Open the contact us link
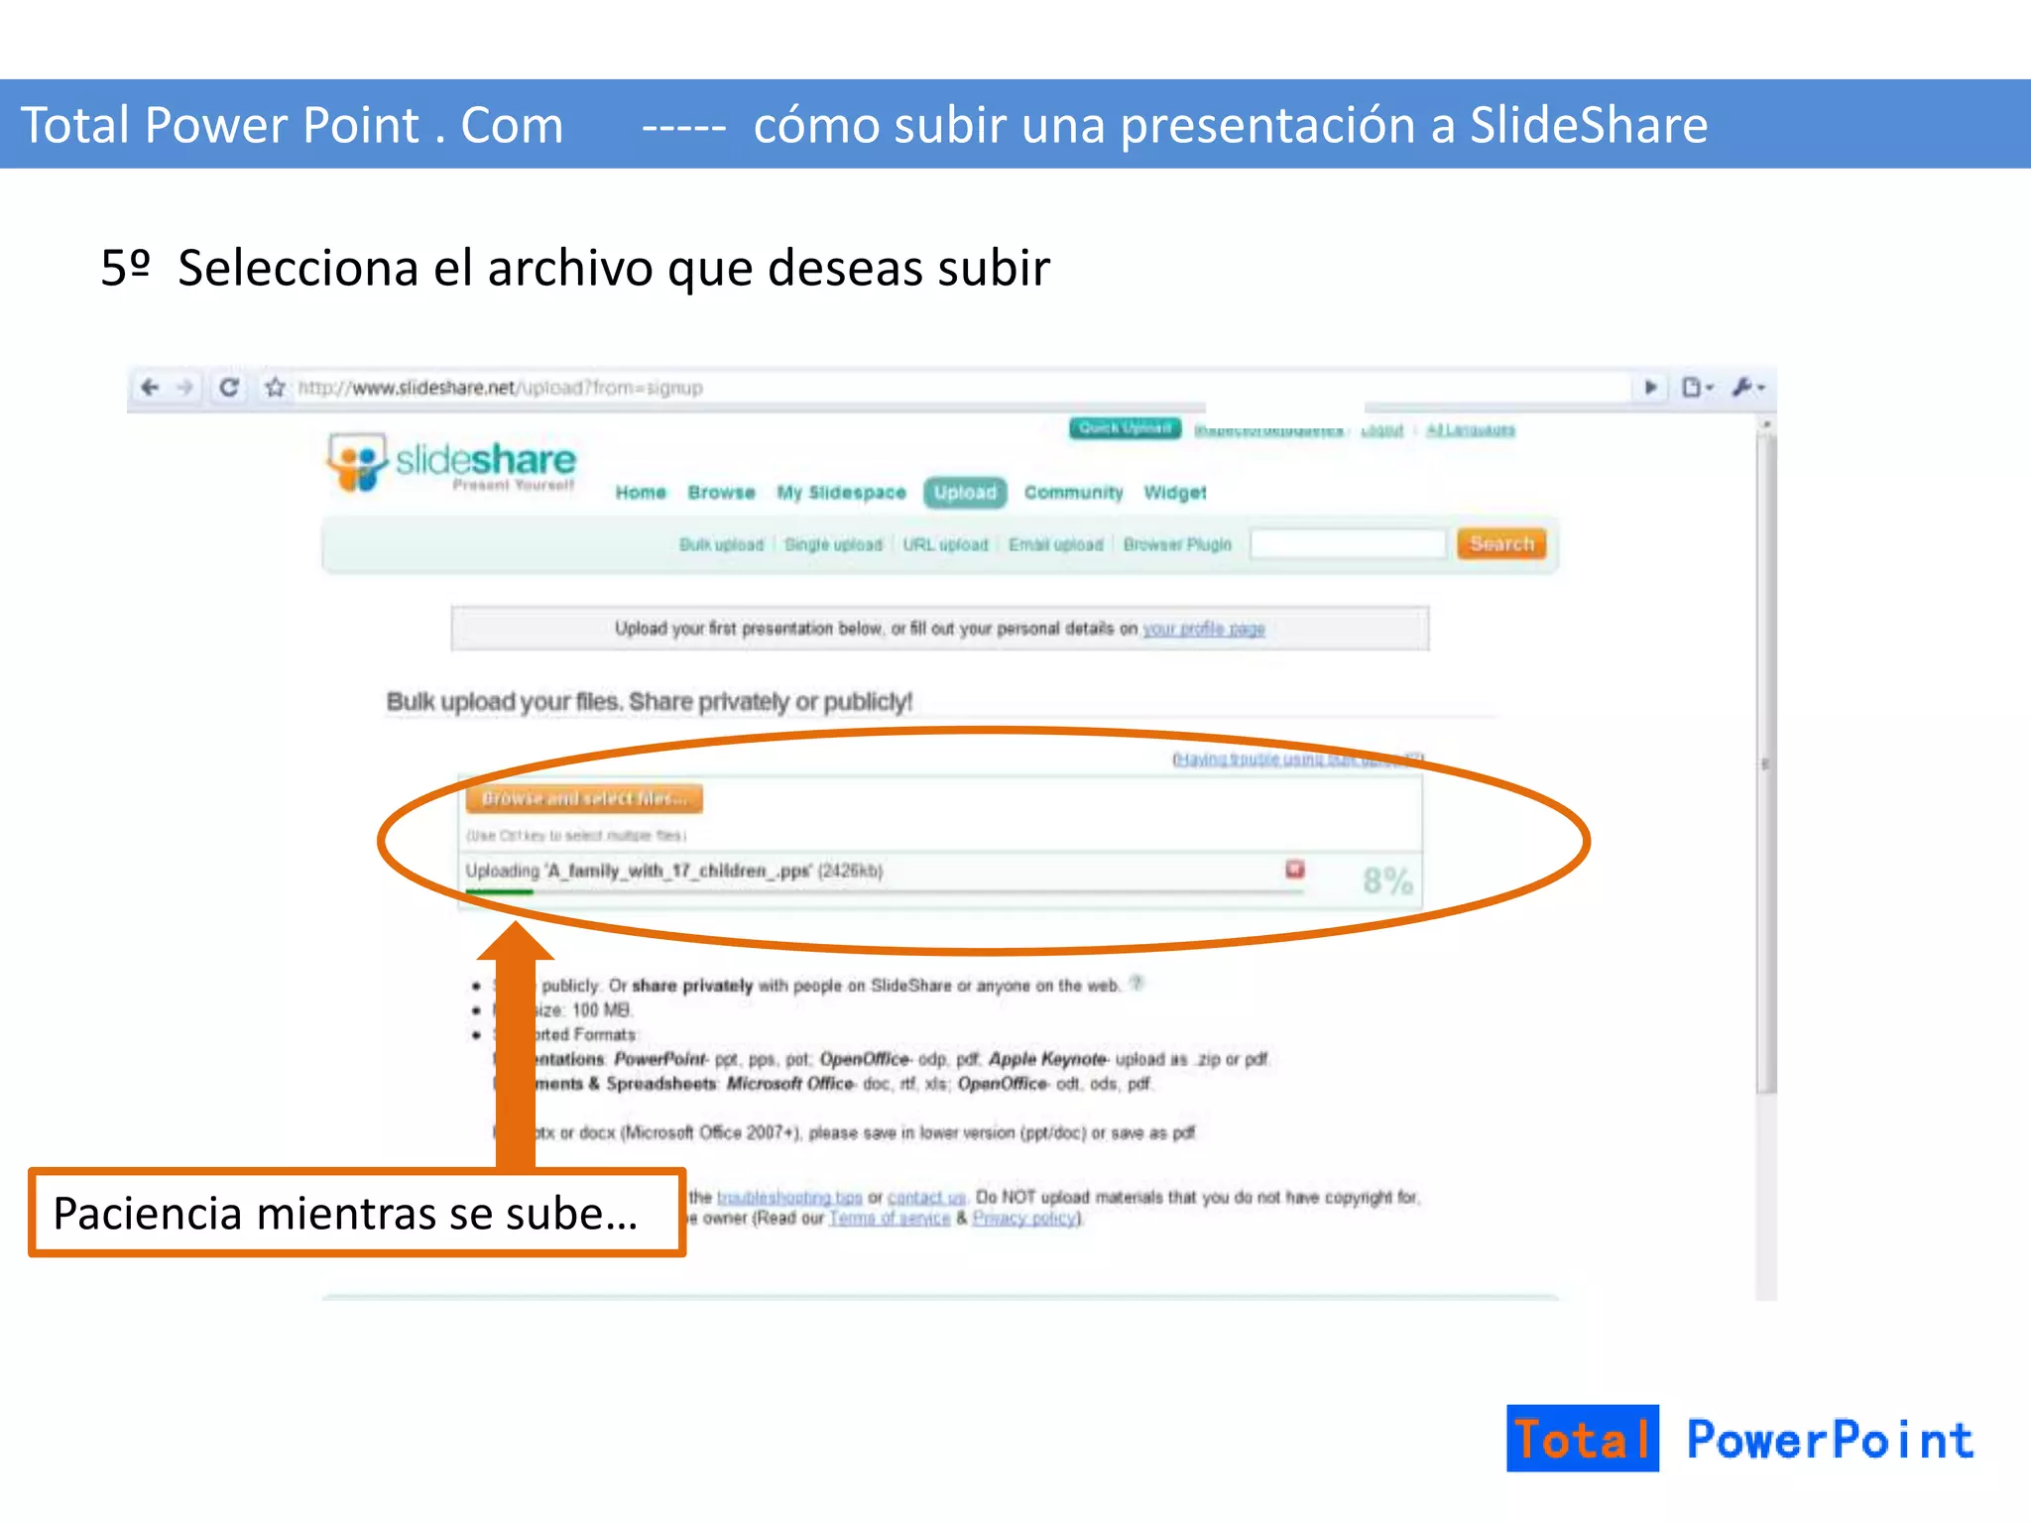The width and height of the screenshot is (2031, 1523). click(926, 1198)
